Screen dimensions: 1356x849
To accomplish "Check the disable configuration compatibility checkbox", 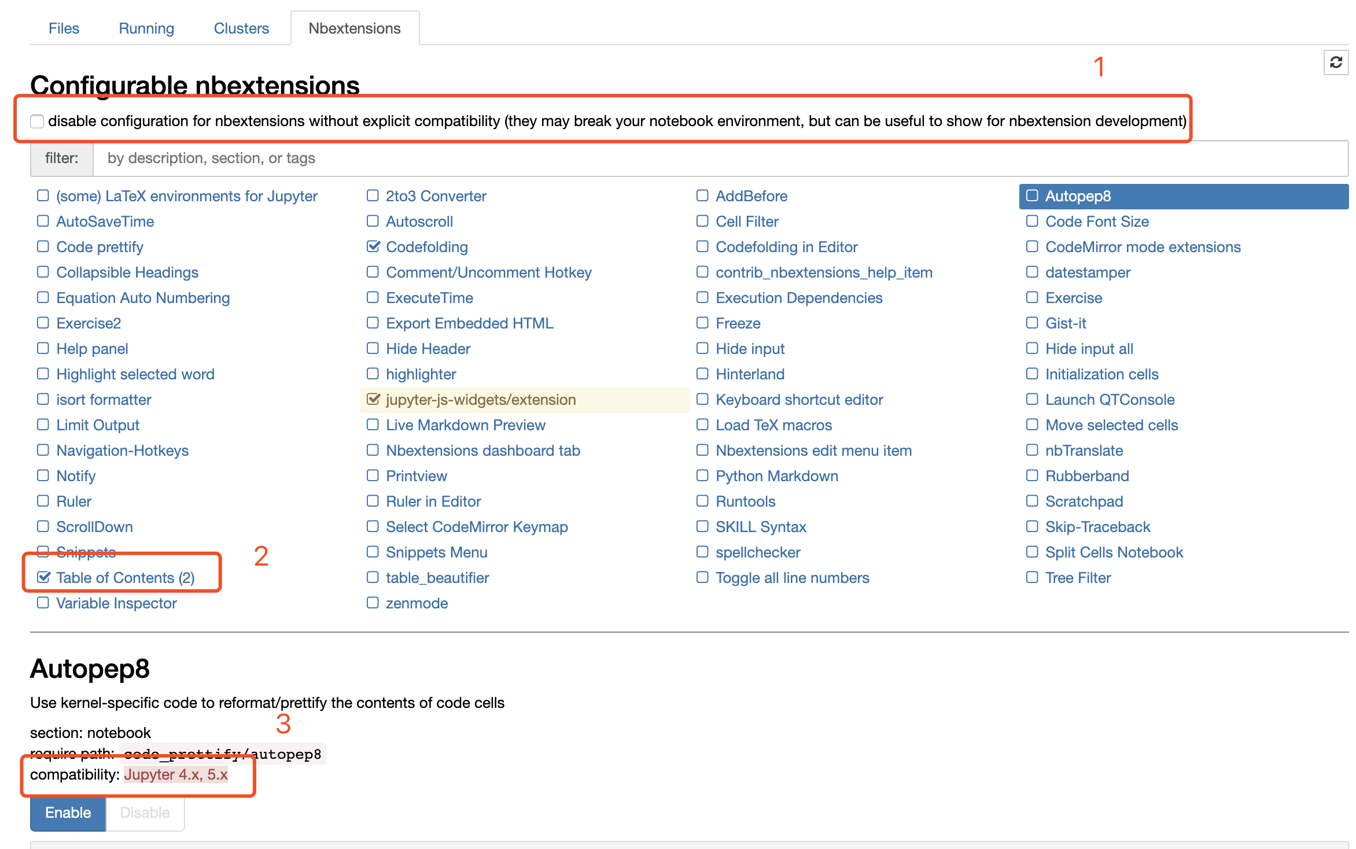I will pyautogui.click(x=37, y=121).
